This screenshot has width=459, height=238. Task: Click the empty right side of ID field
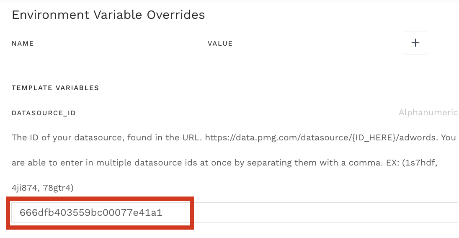coord(327,213)
